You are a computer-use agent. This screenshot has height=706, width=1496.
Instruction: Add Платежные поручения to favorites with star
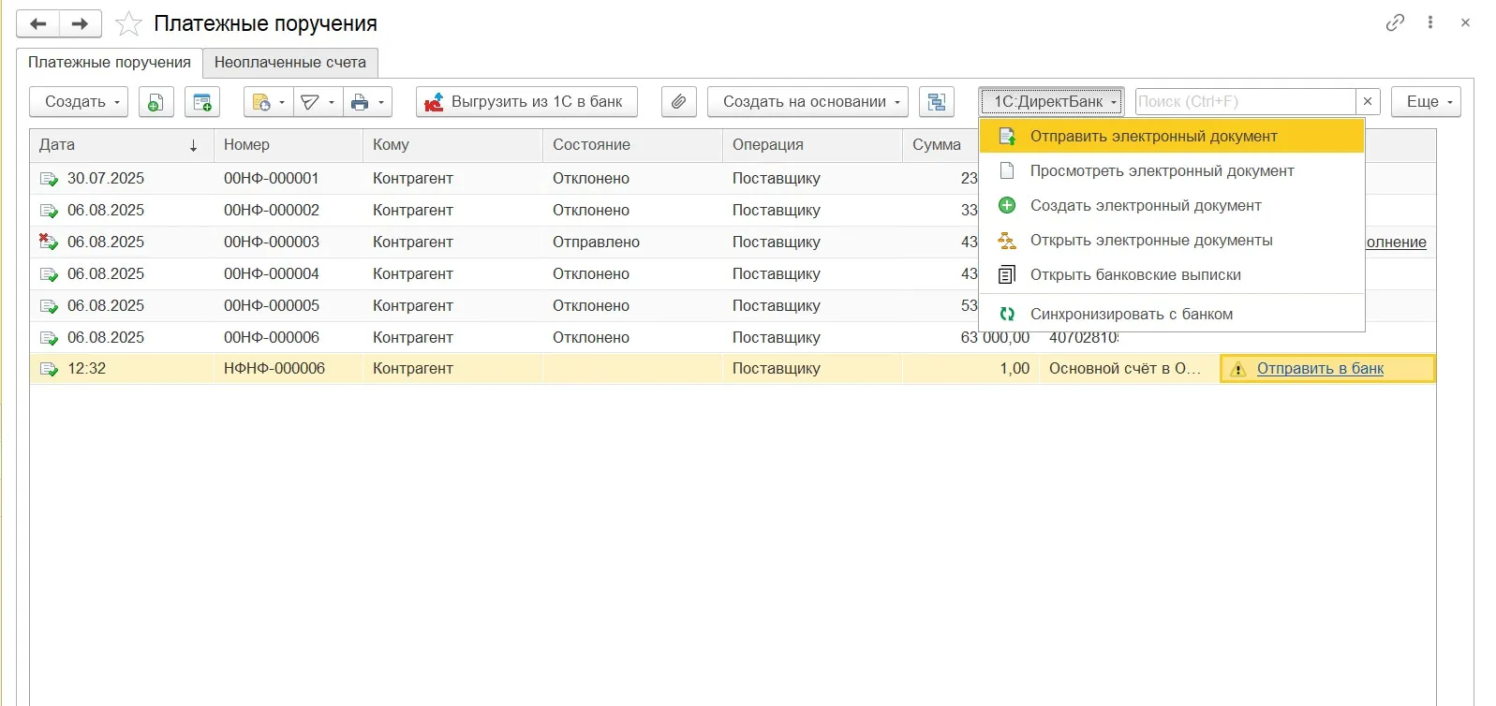(128, 24)
